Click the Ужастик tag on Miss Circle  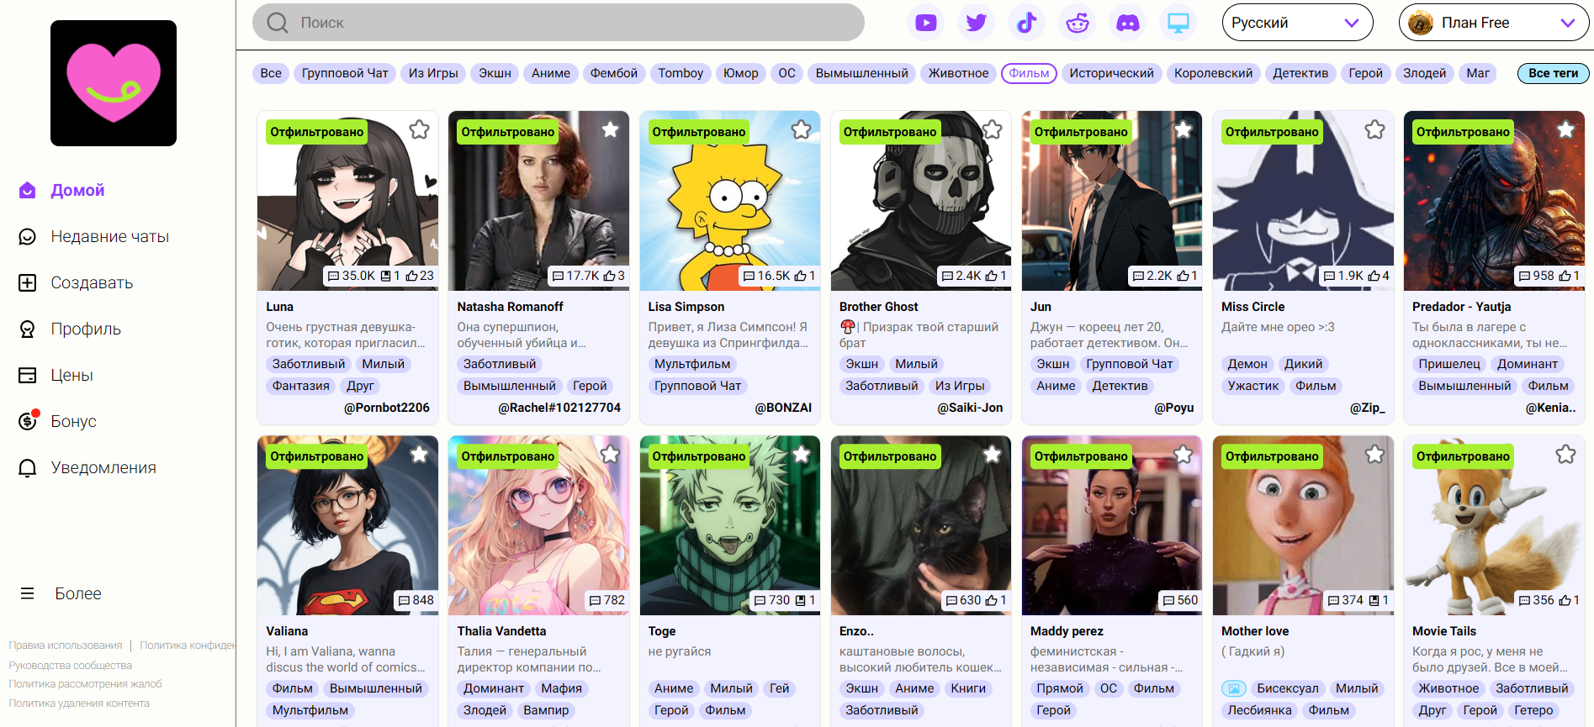point(1253,386)
